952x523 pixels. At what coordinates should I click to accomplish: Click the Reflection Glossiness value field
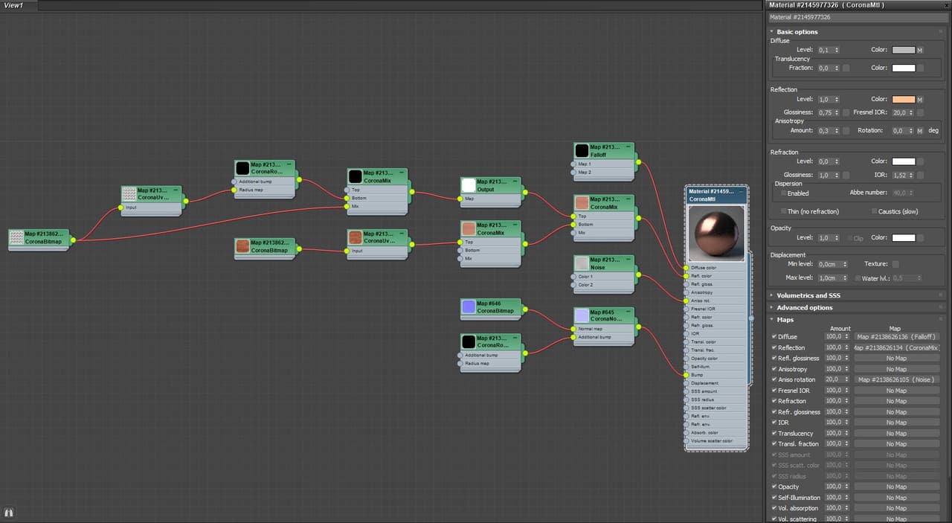[x=825, y=113]
